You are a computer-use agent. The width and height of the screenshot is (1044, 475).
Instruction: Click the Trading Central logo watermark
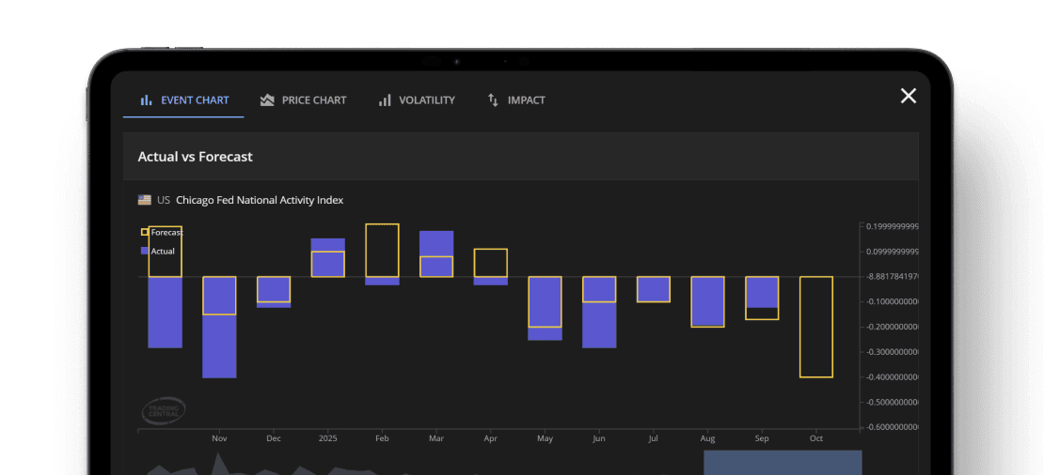(164, 409)
